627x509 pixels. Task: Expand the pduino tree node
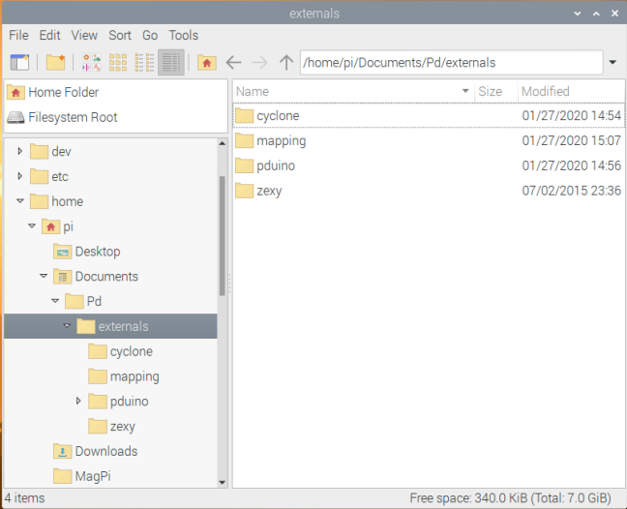(78, 401)
